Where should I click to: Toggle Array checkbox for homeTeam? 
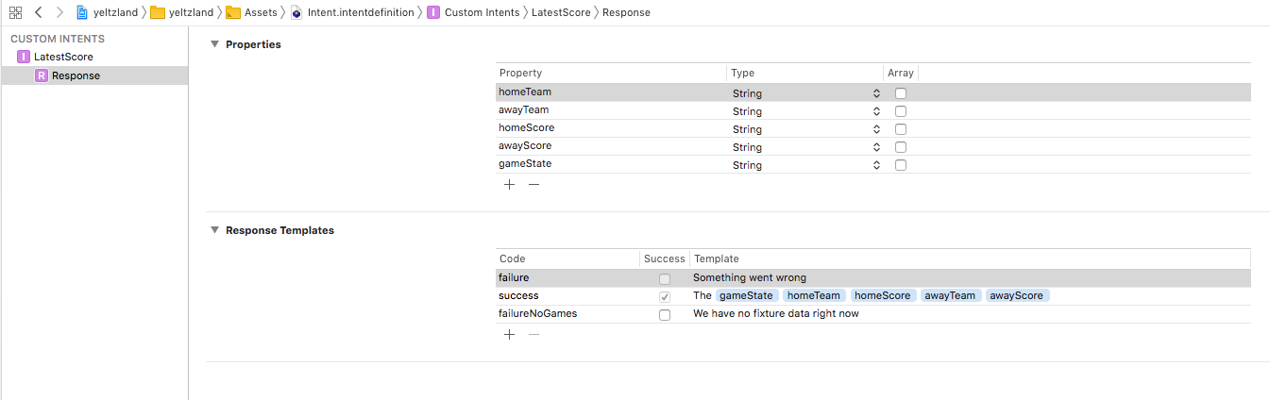[x=901, y=93]
